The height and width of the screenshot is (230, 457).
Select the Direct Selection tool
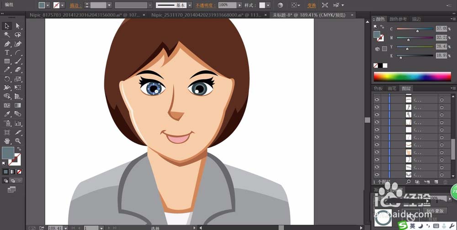pyautogui.click(x=18, y=26)
